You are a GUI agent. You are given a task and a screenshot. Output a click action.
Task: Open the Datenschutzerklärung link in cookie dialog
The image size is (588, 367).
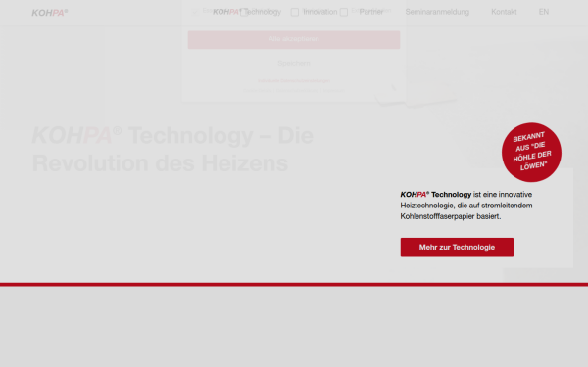297,90
